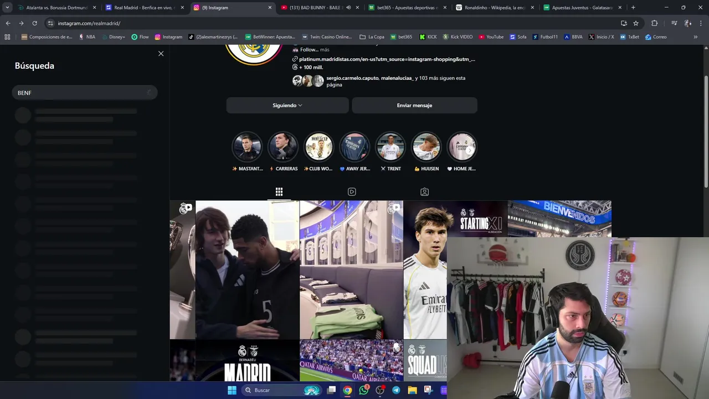The image size is (709, 399).
Task: Open Task View from the taskbar
Action: 331,390
